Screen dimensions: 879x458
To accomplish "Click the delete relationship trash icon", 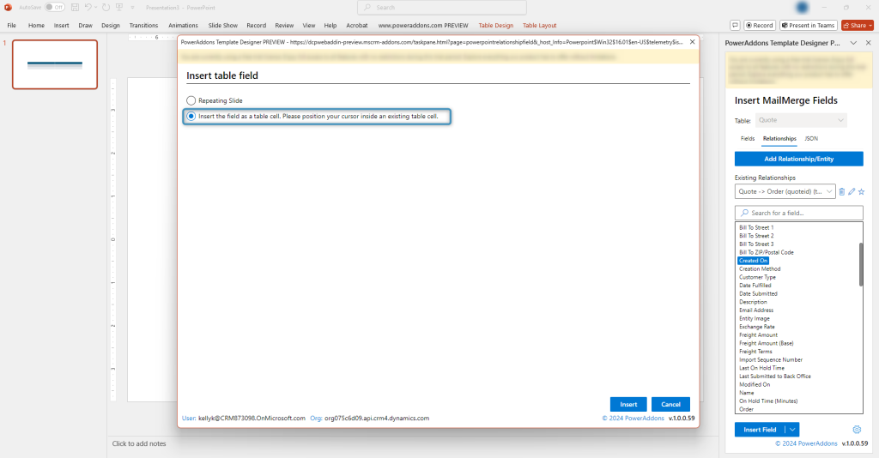I will click(841, 191).
